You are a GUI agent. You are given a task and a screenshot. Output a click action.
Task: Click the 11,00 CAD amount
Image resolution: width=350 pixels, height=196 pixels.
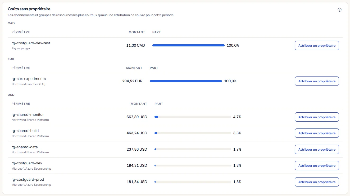pyautogui.click(x=136, y=45)
